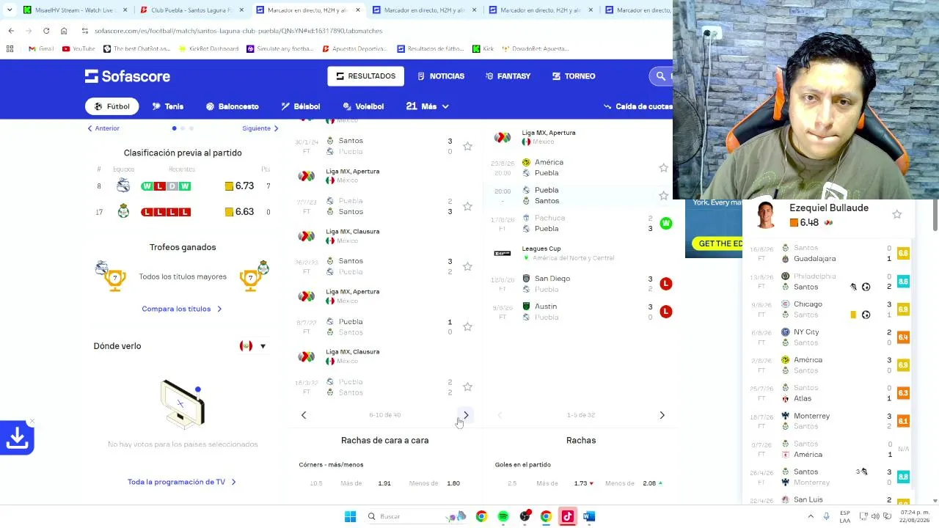This screenshot has width=939, height=528.
Task: Click the Sofascore logo
Action: tap(128, 76)
